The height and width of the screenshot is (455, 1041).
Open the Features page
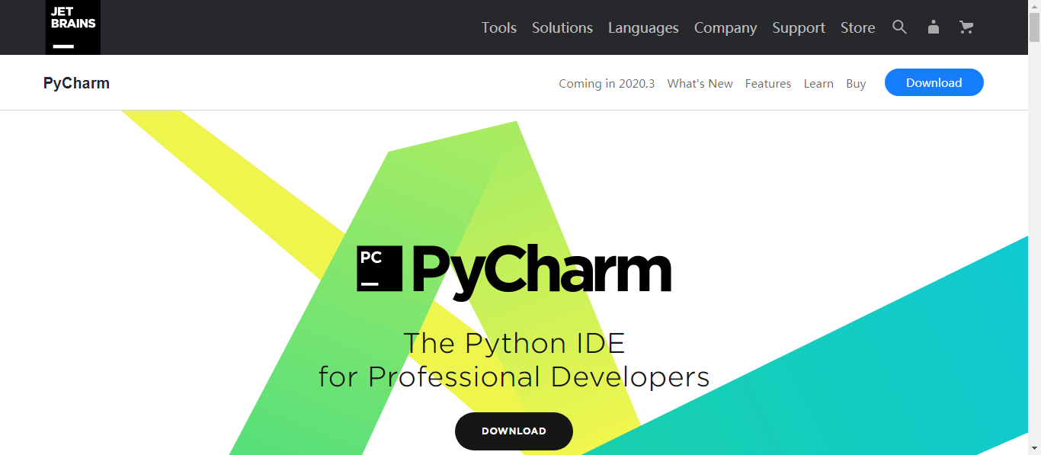point(768,84)
